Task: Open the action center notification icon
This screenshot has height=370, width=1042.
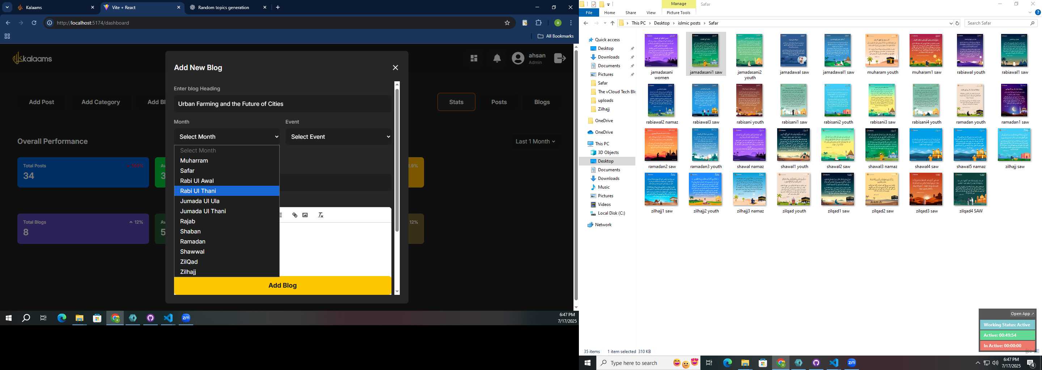Action: point(1031,363)
